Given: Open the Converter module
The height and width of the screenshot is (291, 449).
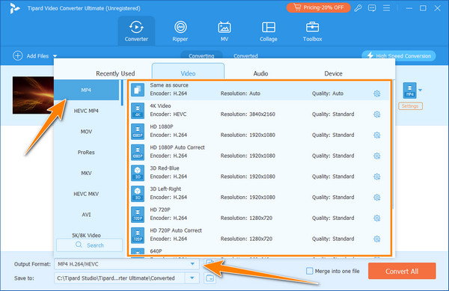Looking at the screenshot, I should tap(136, 31).
